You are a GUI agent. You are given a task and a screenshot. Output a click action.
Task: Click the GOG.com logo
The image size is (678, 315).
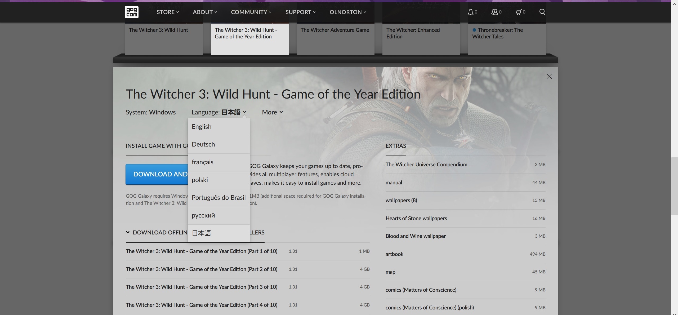click(132, 12)
